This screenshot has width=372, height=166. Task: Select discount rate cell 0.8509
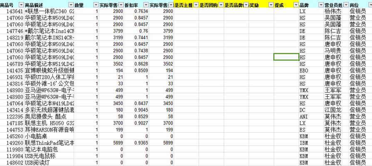tap(136, 71)
